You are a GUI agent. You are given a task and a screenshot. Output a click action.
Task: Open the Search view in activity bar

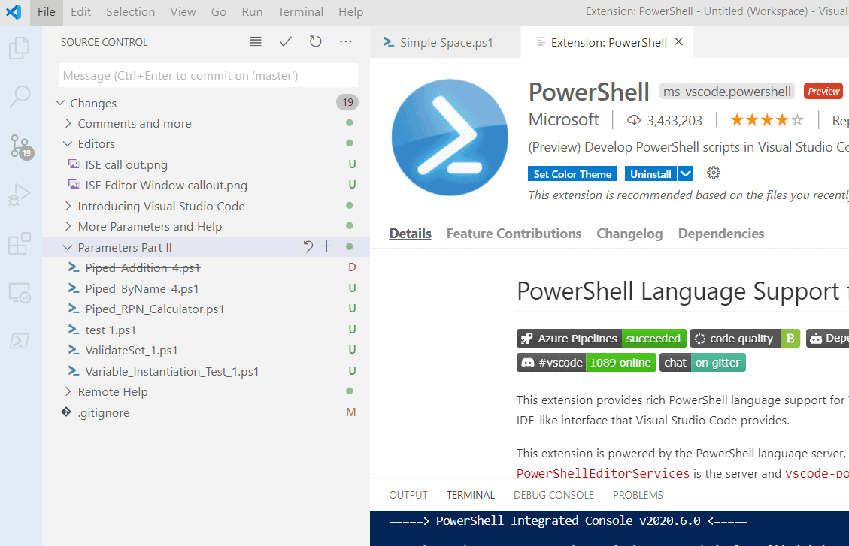point(20,98)
